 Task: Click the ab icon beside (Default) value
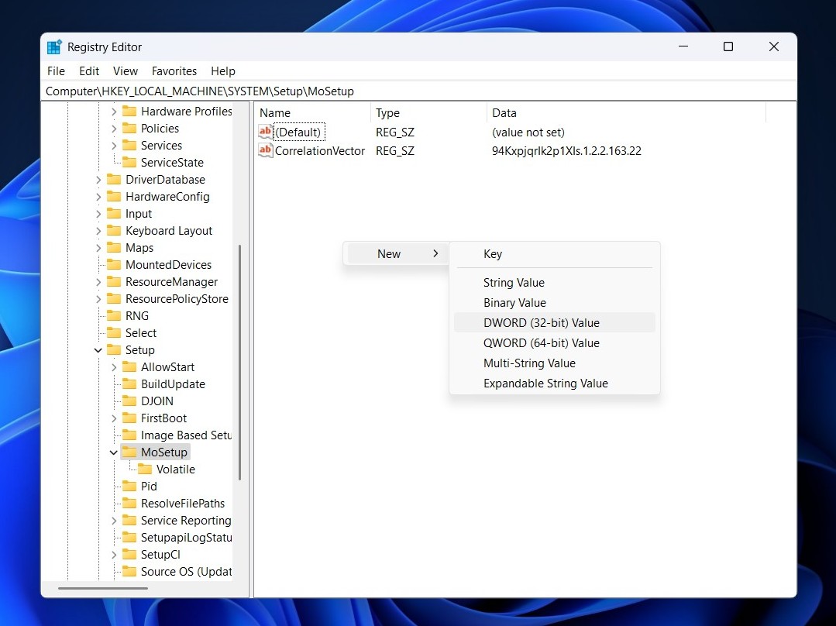(265, 132)
